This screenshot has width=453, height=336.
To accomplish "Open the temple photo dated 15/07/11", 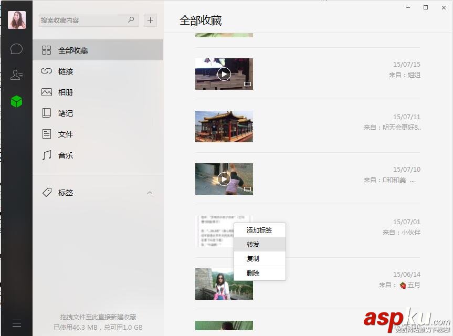I will (224, 126).
